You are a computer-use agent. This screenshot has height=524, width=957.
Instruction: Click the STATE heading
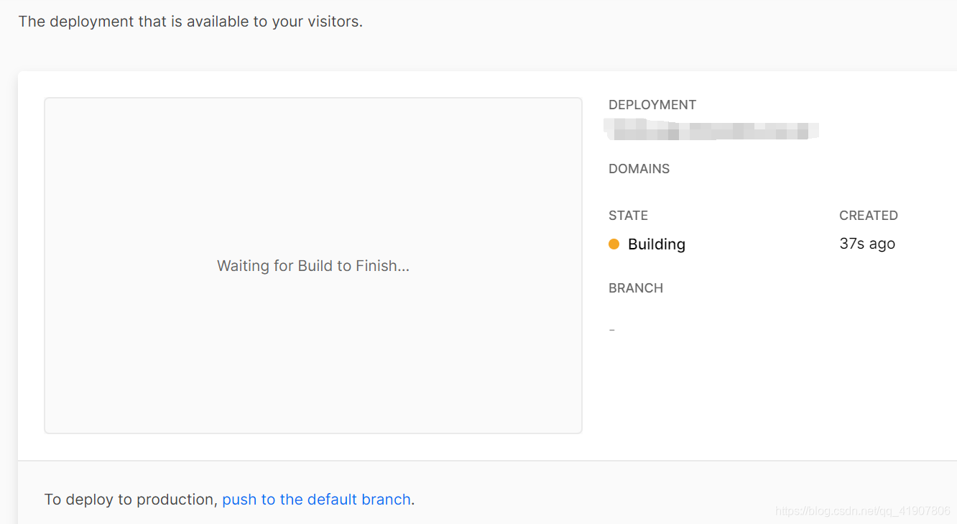pyautogui.click(x=629, y=216)
